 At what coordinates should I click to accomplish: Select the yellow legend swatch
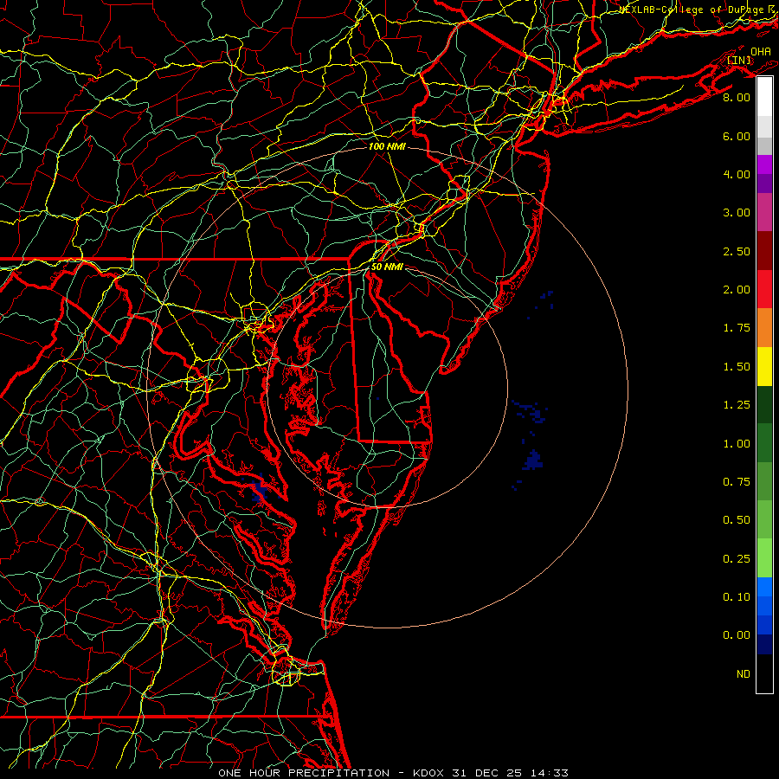(764, 367)
